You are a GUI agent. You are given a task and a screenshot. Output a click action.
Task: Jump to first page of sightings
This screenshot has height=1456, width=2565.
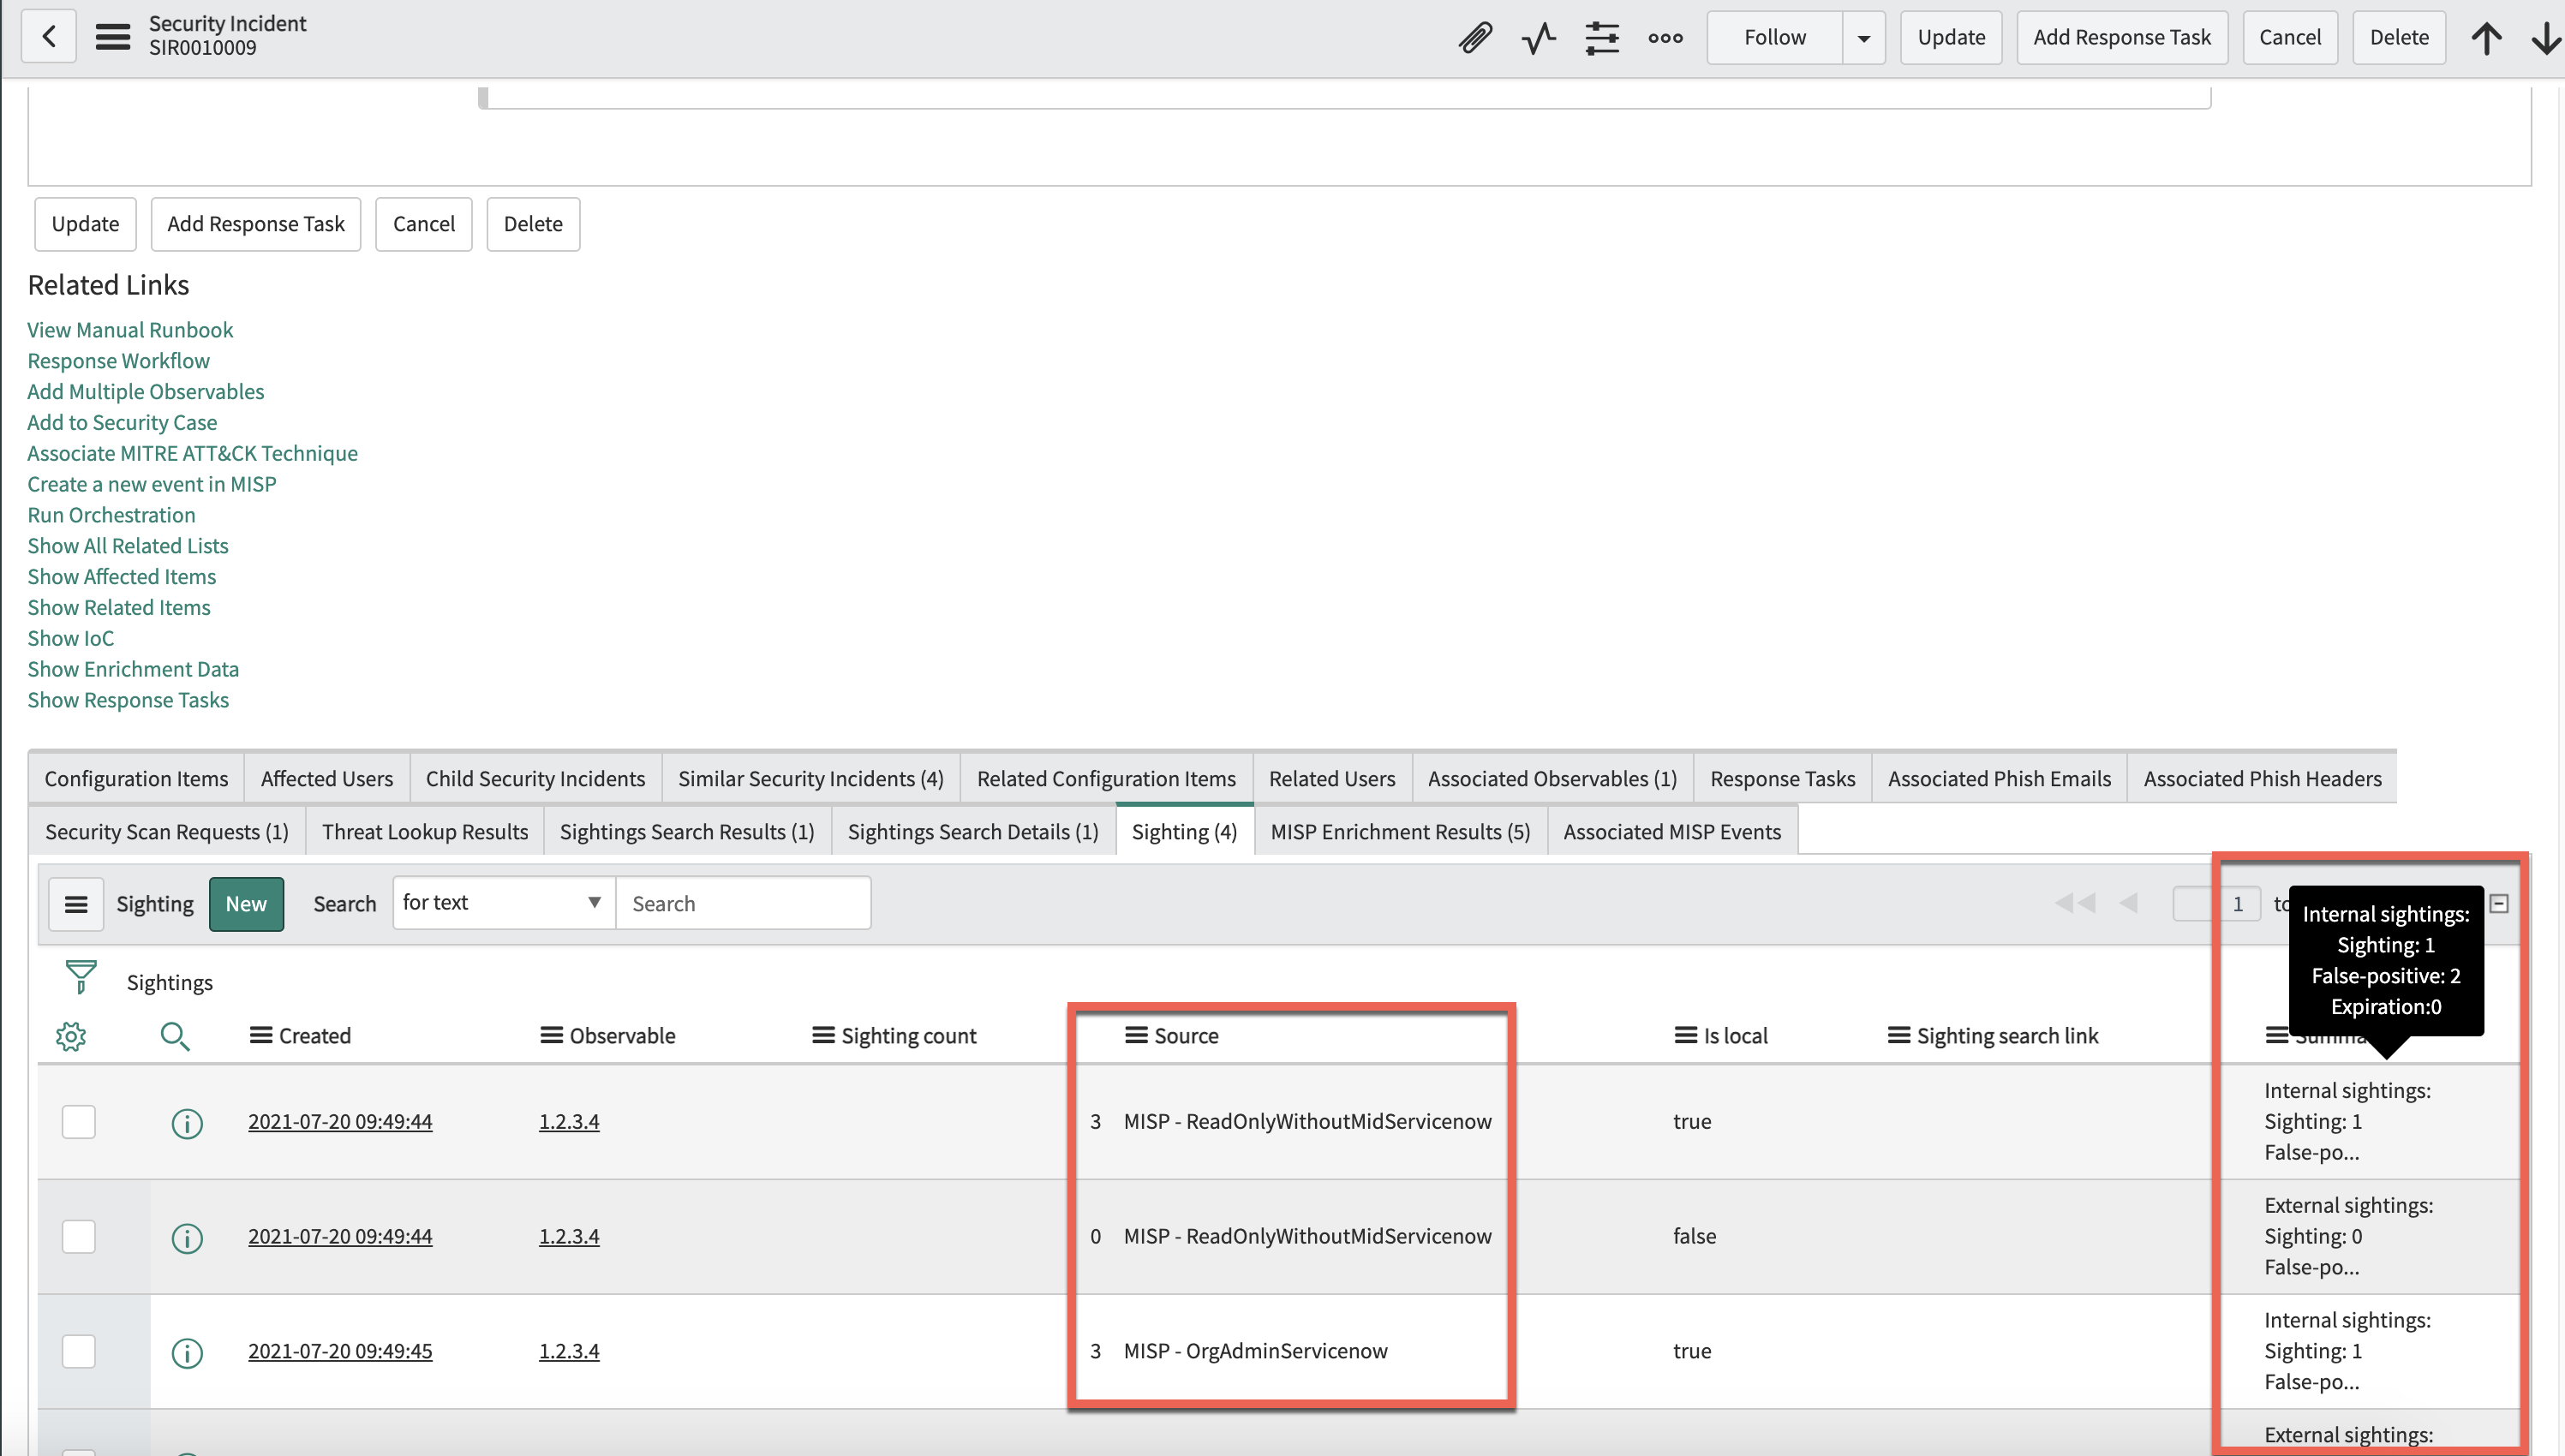[2075, 903]
